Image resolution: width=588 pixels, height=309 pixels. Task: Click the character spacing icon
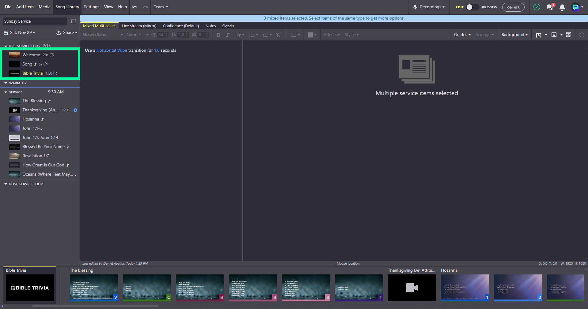[194, 35]
